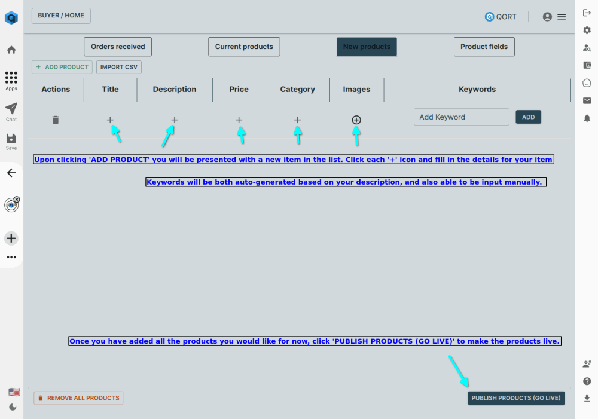Click PUBLISH PRODUCTS (GO LIVE) button
Viewport: 598px width, 419px height.
click(516, 398)
